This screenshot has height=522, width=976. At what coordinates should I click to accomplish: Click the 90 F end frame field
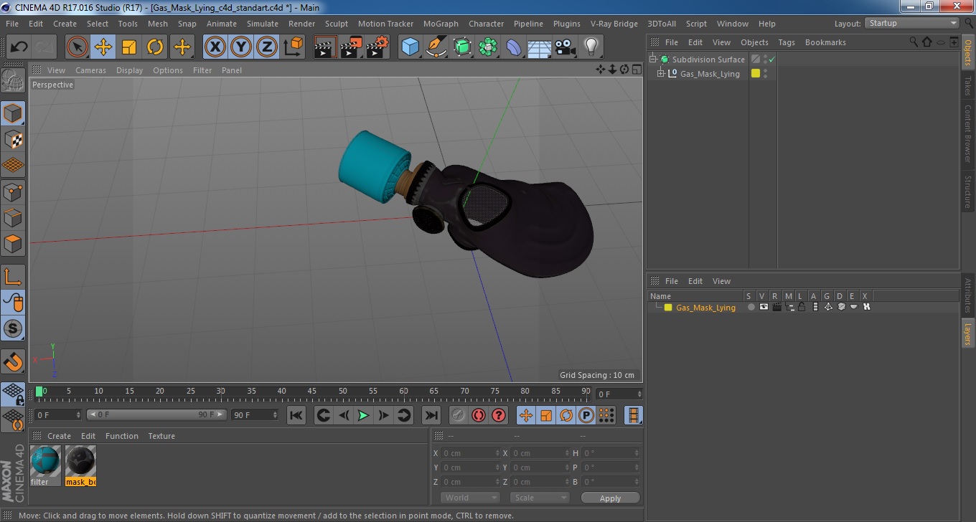pos(255,415)
